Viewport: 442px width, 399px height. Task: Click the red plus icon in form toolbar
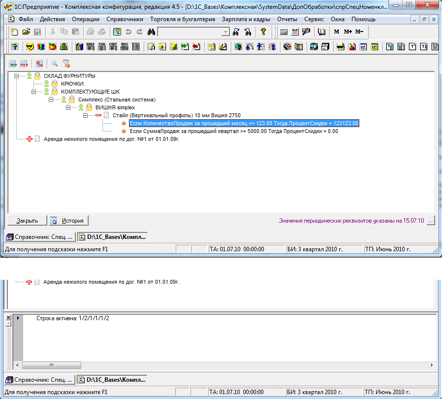point(39,64)
